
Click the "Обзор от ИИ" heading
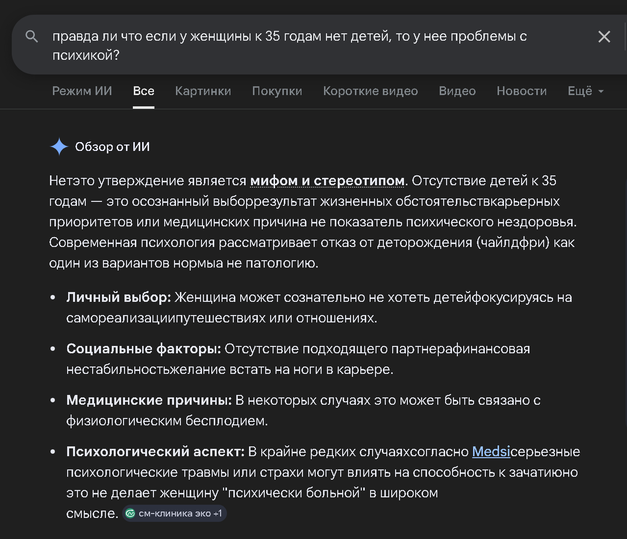click(x=112, y=147)
